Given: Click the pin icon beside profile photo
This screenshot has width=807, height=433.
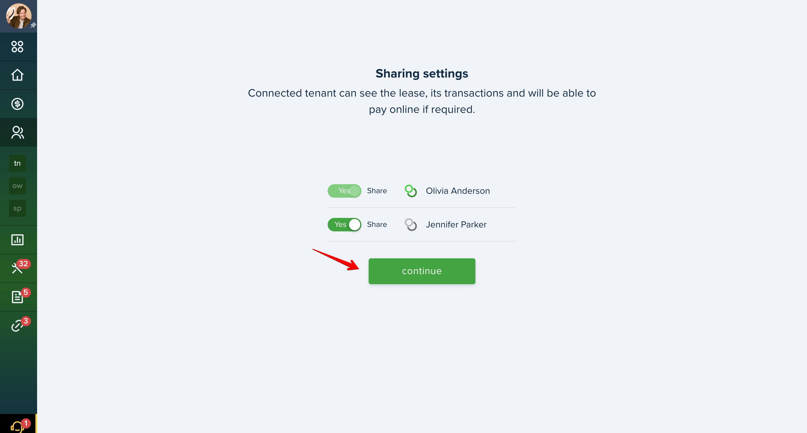Looking at the screenshot, I should point(33,25).
